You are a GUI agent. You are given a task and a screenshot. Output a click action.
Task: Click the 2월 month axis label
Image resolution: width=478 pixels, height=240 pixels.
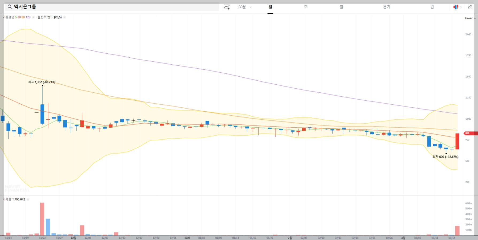(x=290, y=238)
